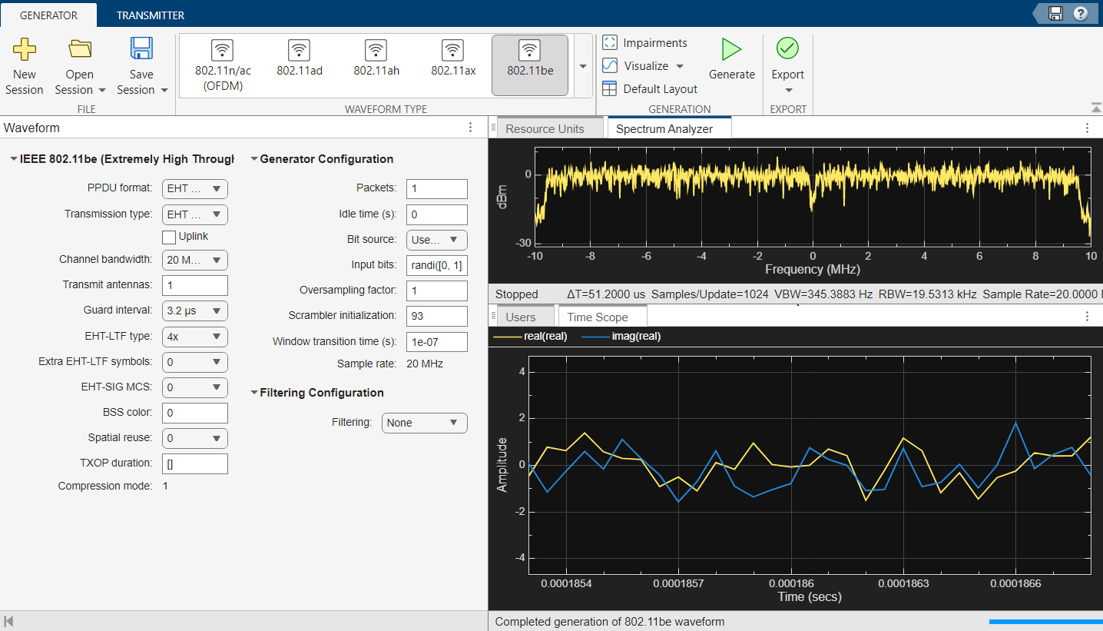Click the New Session plus icon
The width and height of the screenshot is (1103, 631).
click(25, 50)
